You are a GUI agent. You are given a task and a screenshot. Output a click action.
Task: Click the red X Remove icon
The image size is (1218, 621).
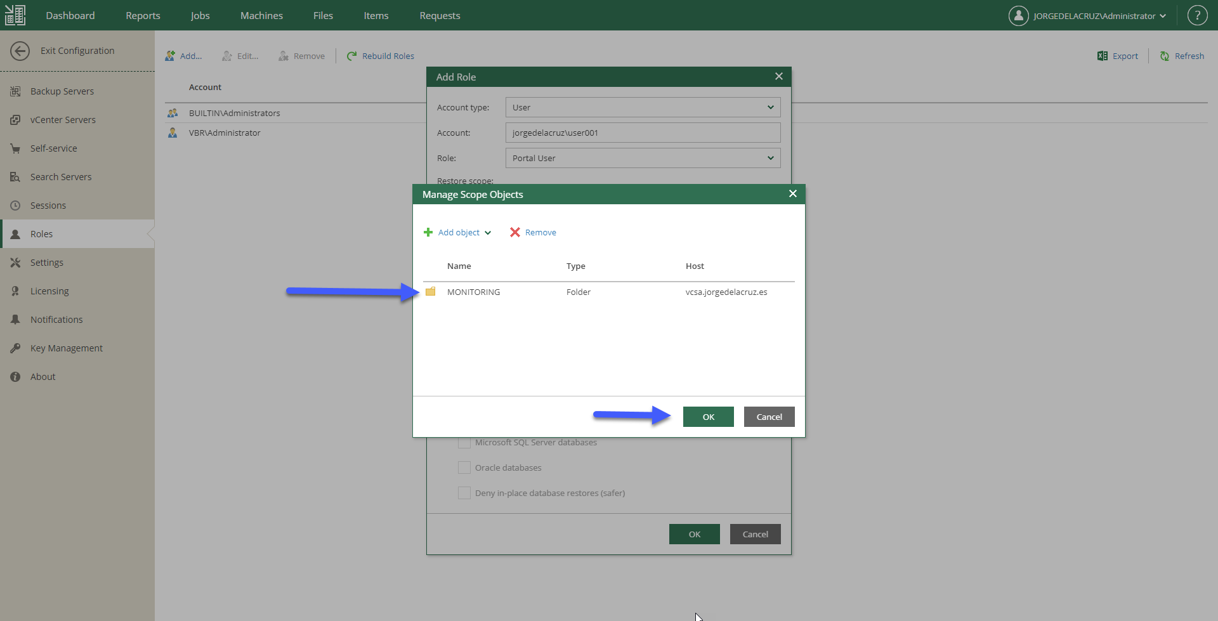pos(515,232)
